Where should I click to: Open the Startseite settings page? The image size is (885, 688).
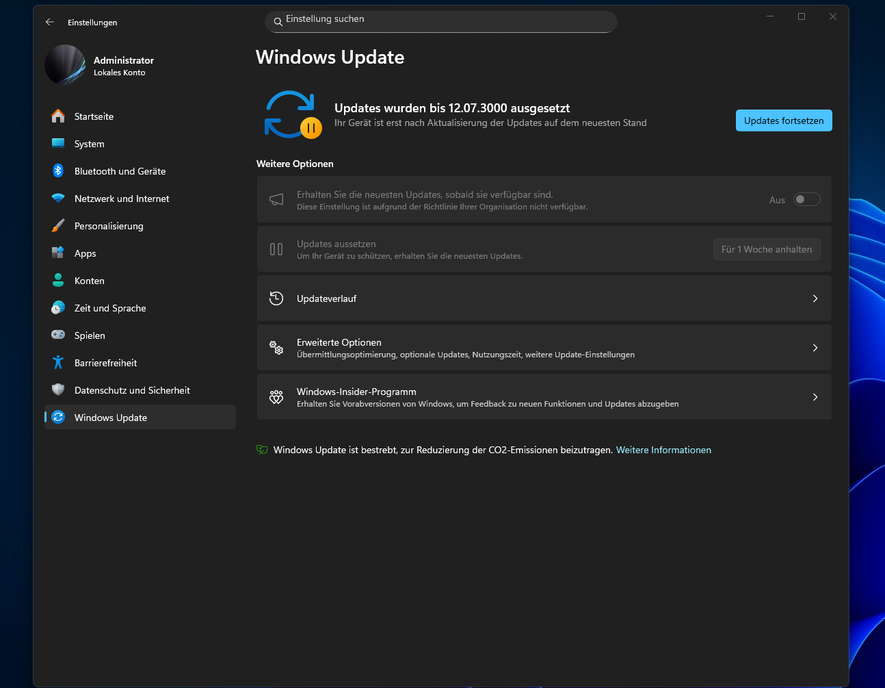click(x=140, y=116)
